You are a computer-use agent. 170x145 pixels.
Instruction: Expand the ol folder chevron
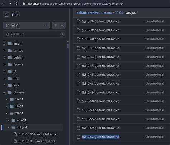(x=5, y=71)
